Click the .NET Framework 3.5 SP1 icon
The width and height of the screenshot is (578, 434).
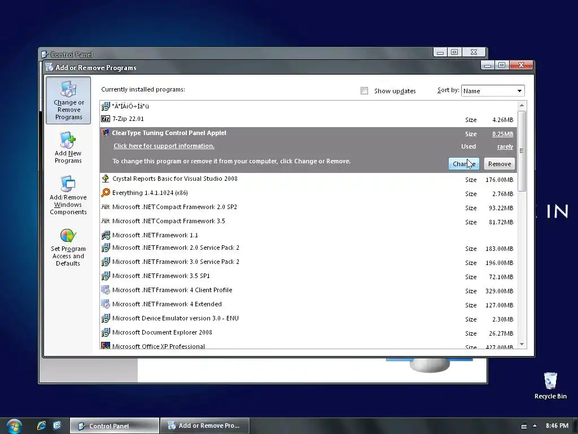point(106,276)
